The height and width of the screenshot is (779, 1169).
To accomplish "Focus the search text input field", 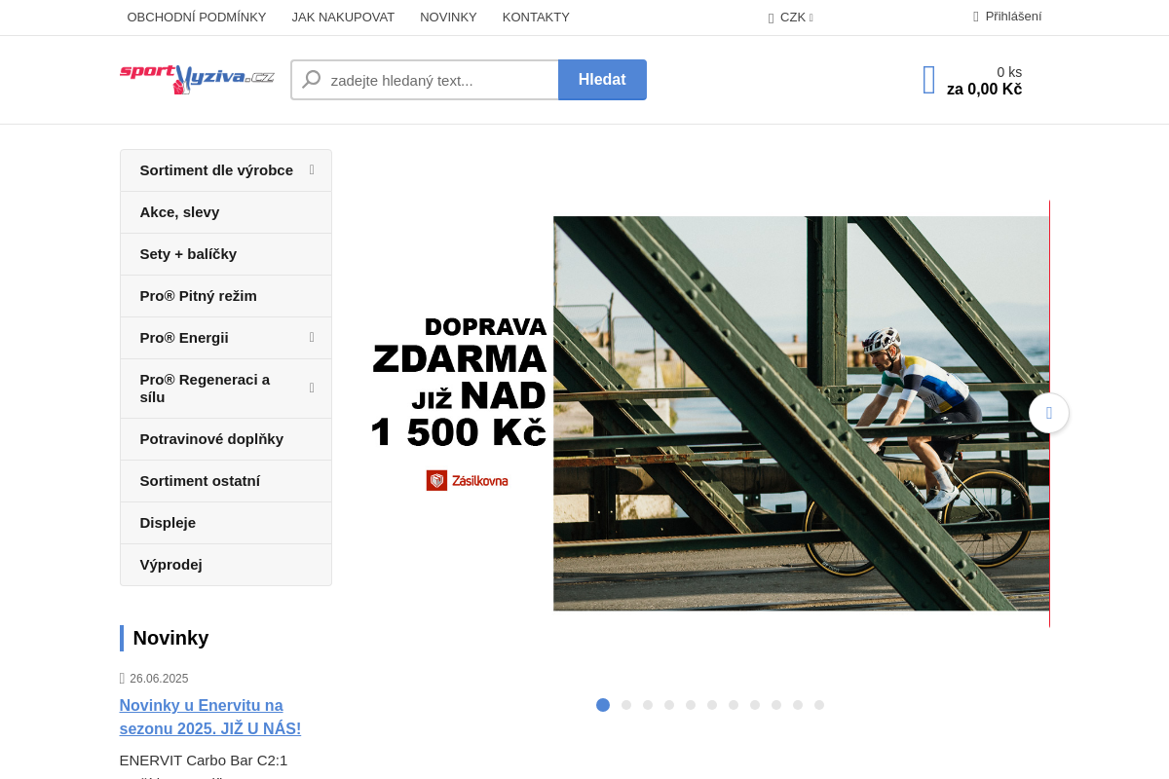I will click(x=438, y=80).
